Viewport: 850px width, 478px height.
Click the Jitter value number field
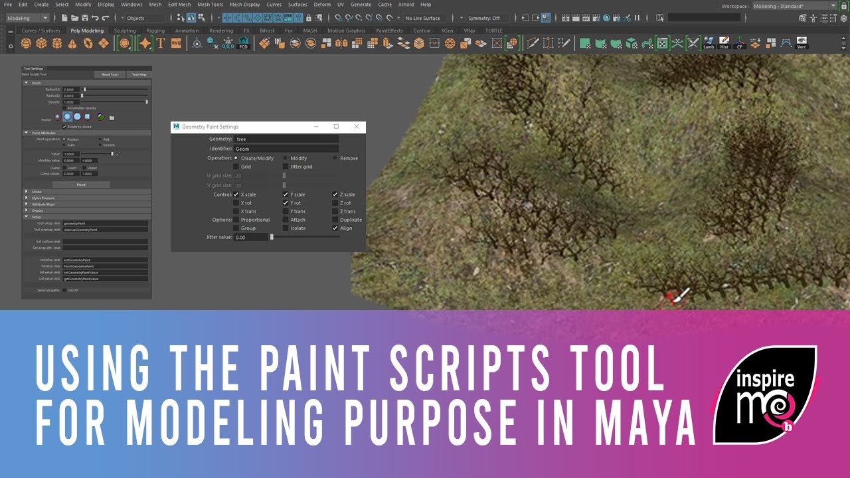click(250, 237)
